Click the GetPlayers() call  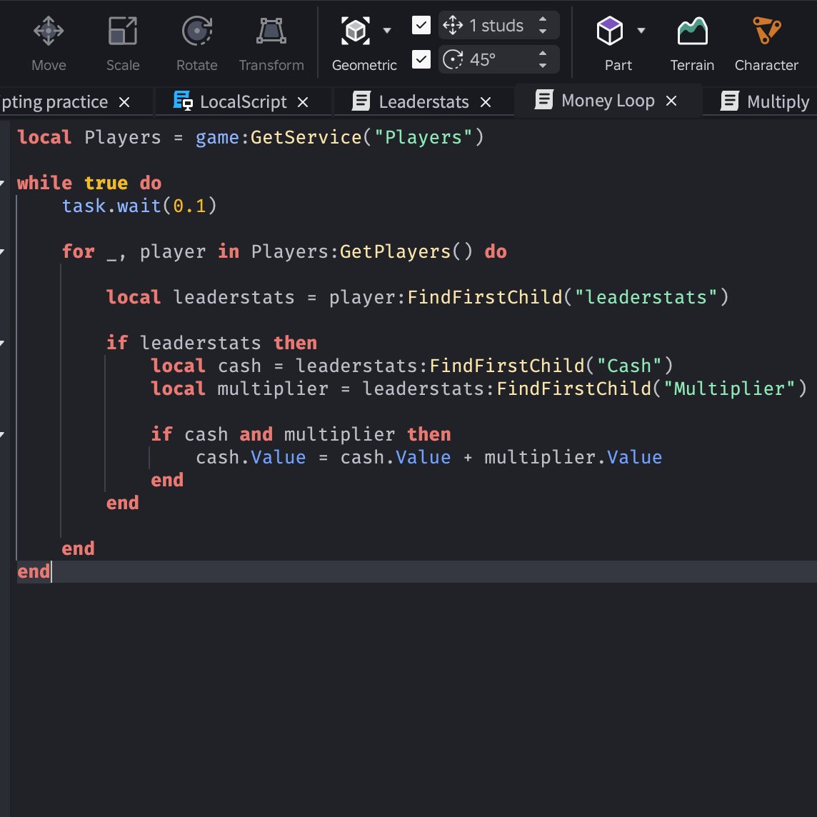[406, 251]
